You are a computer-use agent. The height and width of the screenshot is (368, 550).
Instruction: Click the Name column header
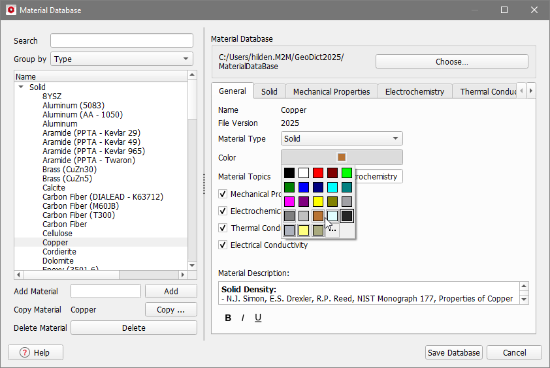[101, 76]
